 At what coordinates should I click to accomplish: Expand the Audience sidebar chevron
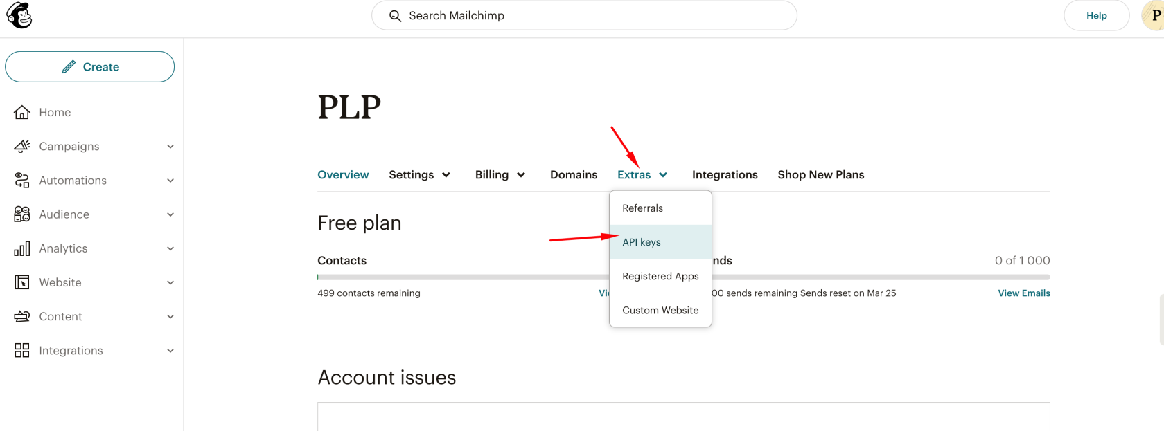170,214
